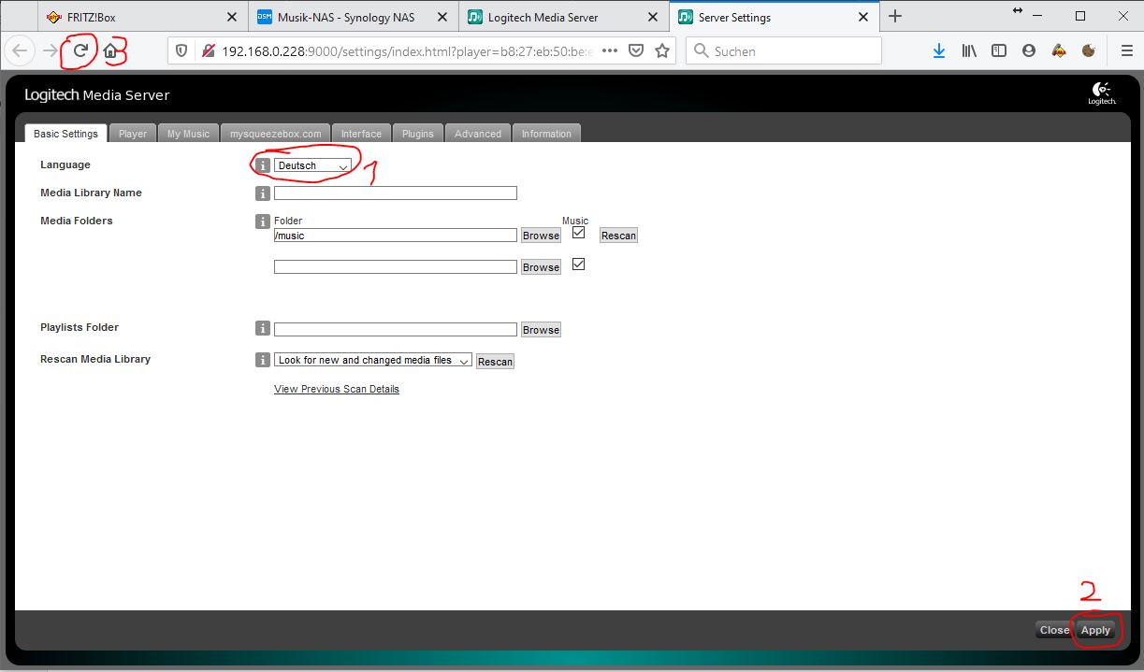Click Rescan beside the rescan dropdown
1144x672 pixels.
495,362
